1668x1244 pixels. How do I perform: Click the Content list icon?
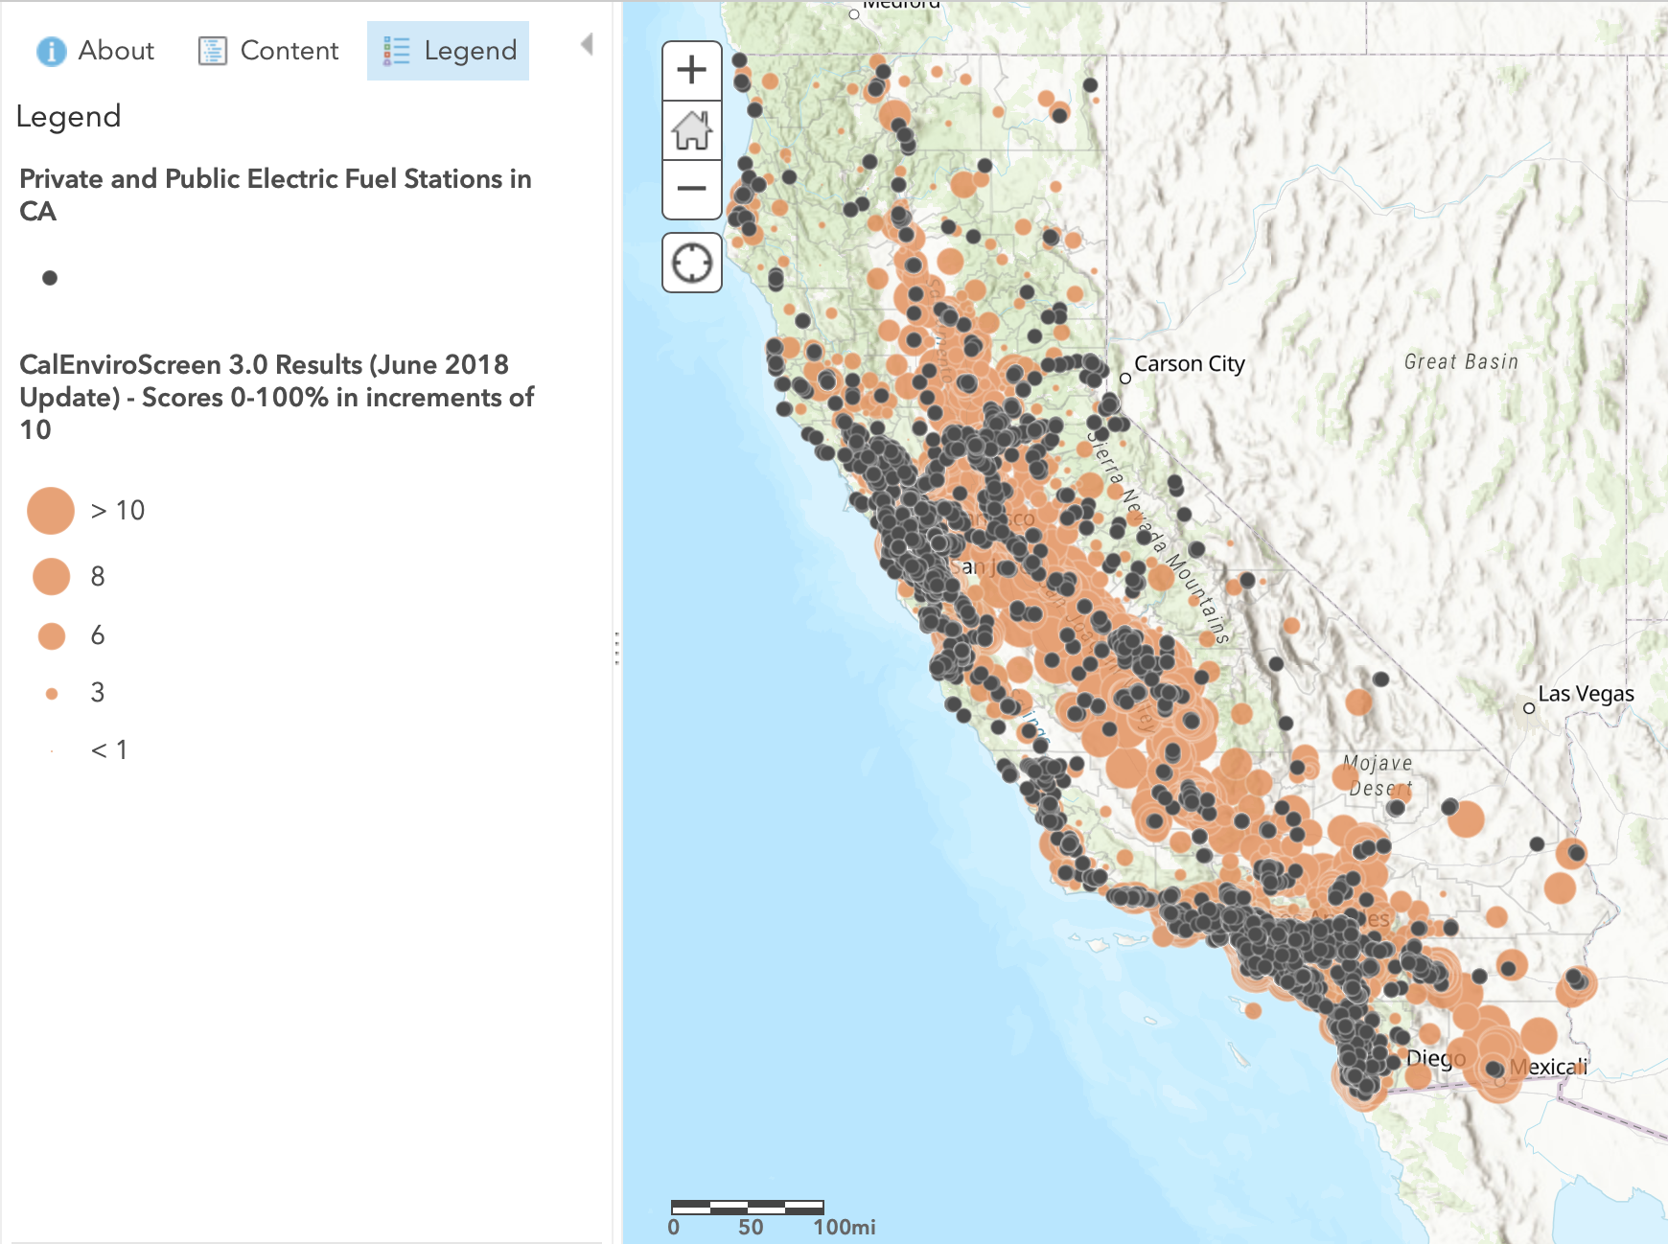click(x=212, y=51)
